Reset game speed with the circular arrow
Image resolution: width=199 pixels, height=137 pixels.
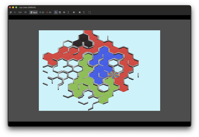click(x=25, y=12)
